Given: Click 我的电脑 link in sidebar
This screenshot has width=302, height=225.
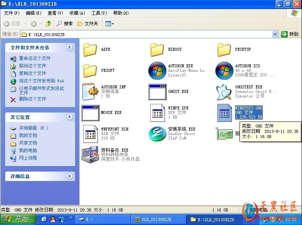Looking at the screenshot, I should coord(28,151).
